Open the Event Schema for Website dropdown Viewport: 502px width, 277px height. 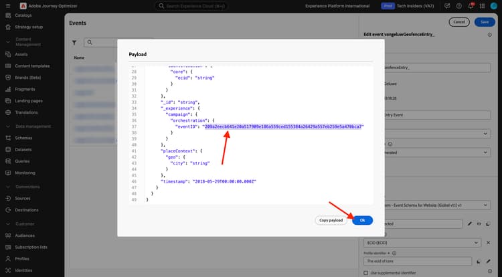click(436, 205)
